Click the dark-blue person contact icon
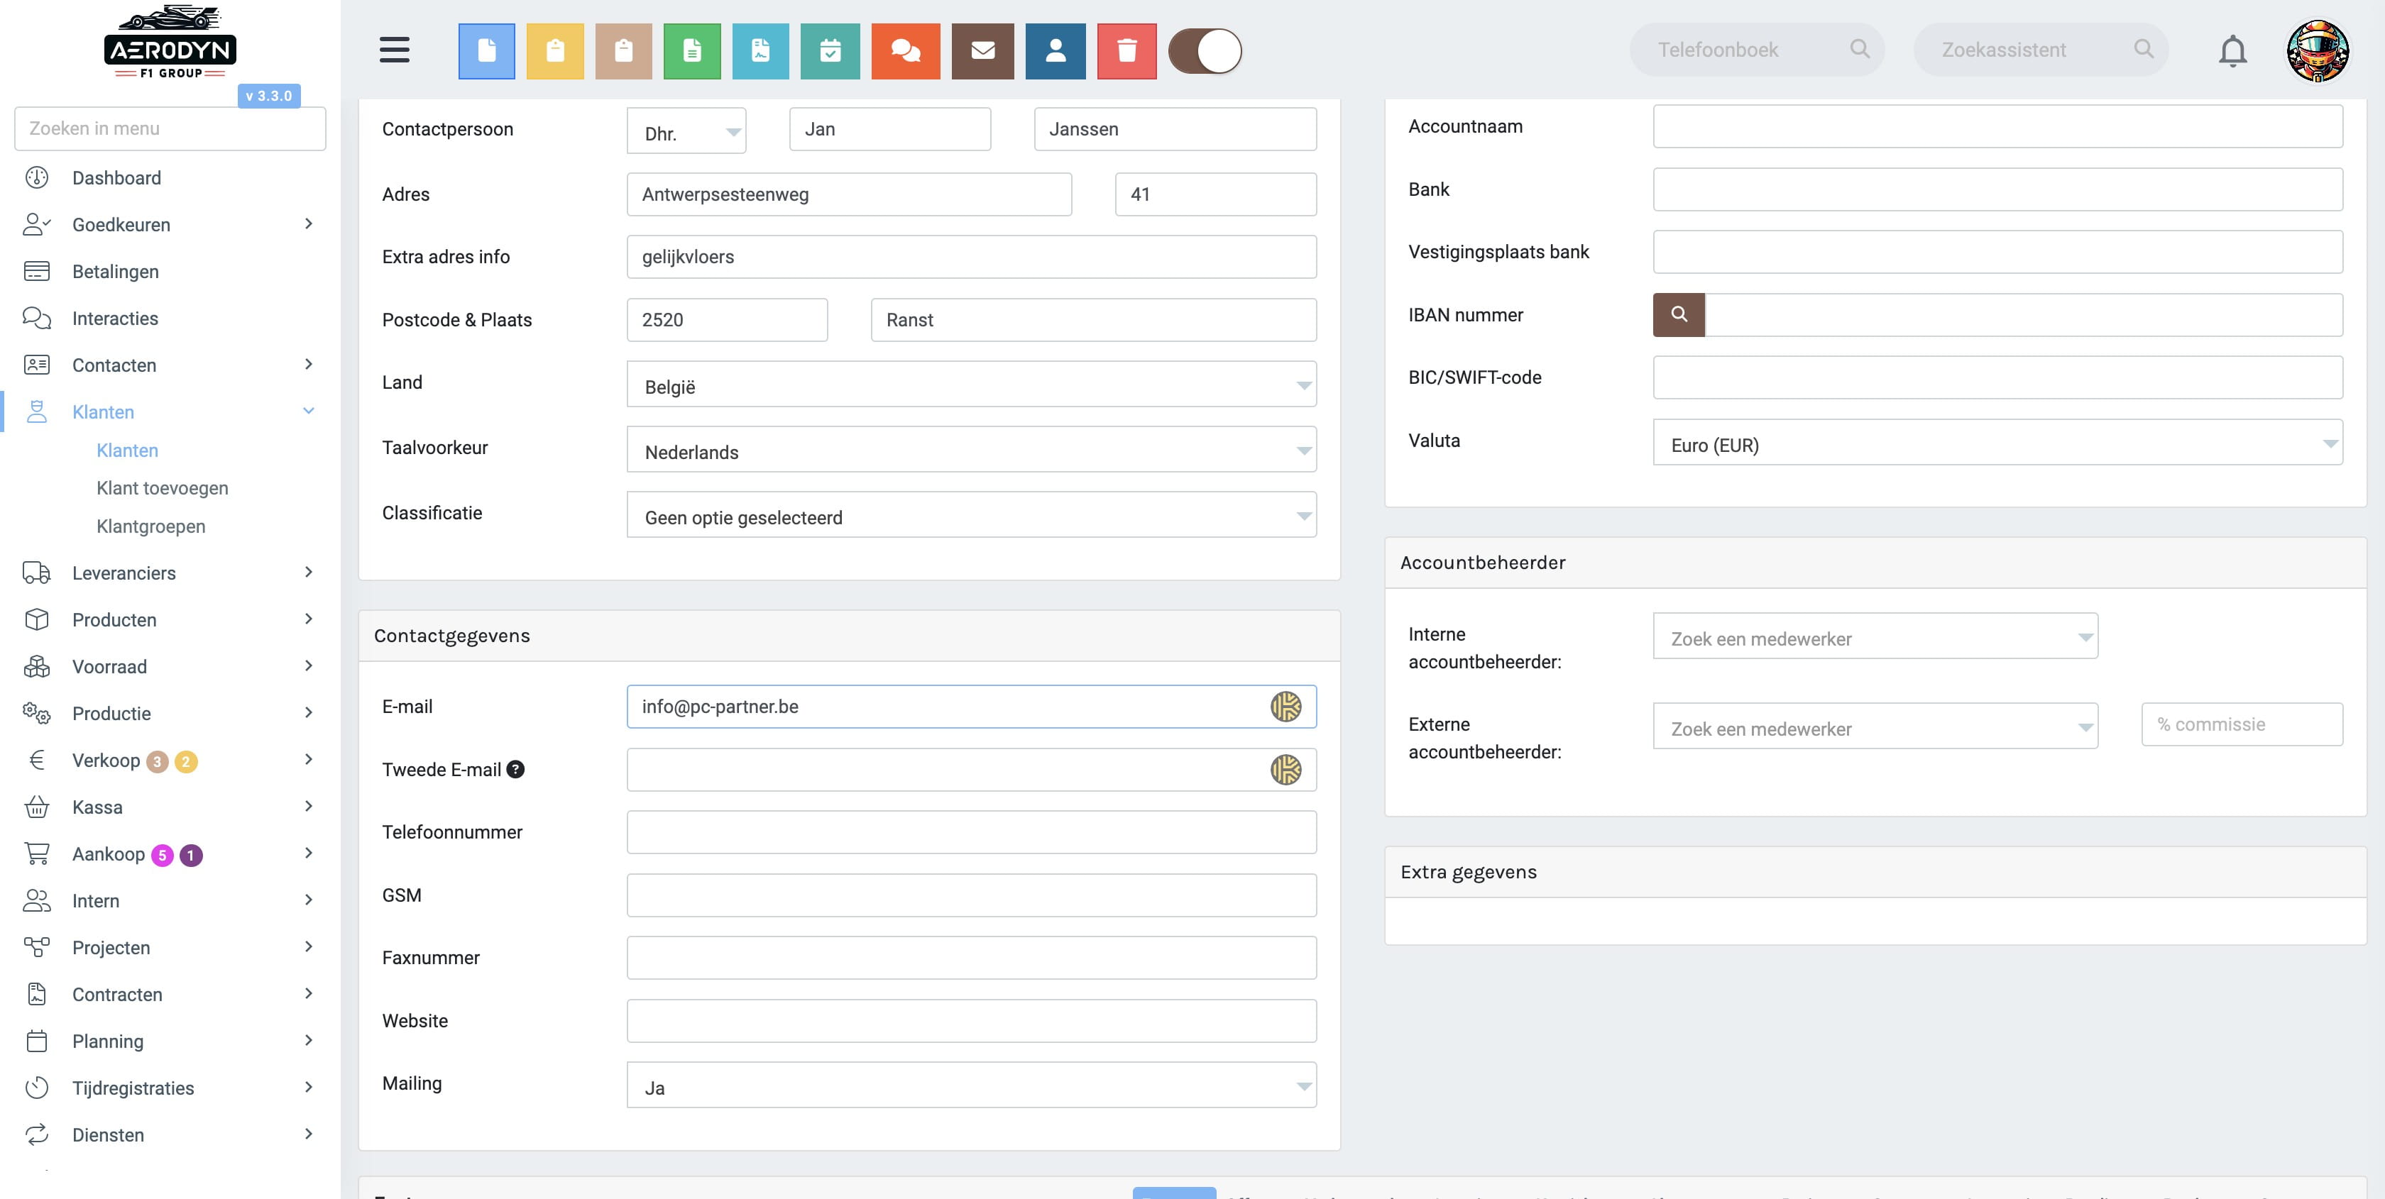Viewport: 2385px width, 1199px height. (1056, 51)
